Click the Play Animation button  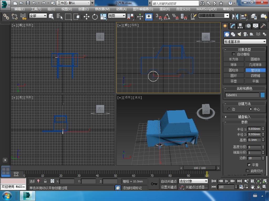coord(227,181)
